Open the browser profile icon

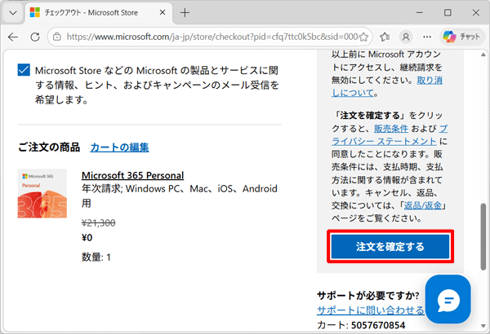click(x=405, y=37)
